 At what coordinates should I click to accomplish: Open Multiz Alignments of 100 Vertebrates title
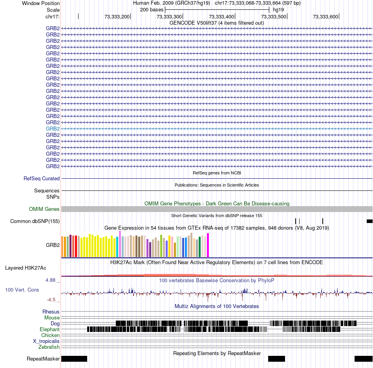pyautogui.click(x=217, y=306)
